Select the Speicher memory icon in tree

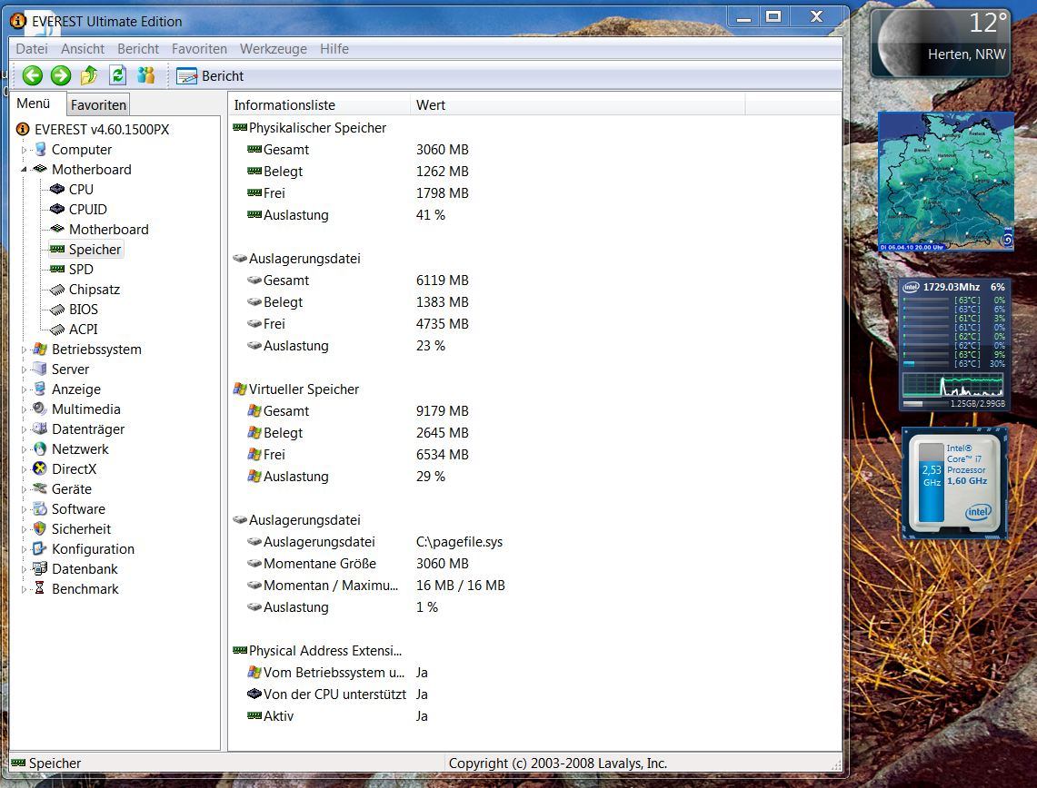57,249
